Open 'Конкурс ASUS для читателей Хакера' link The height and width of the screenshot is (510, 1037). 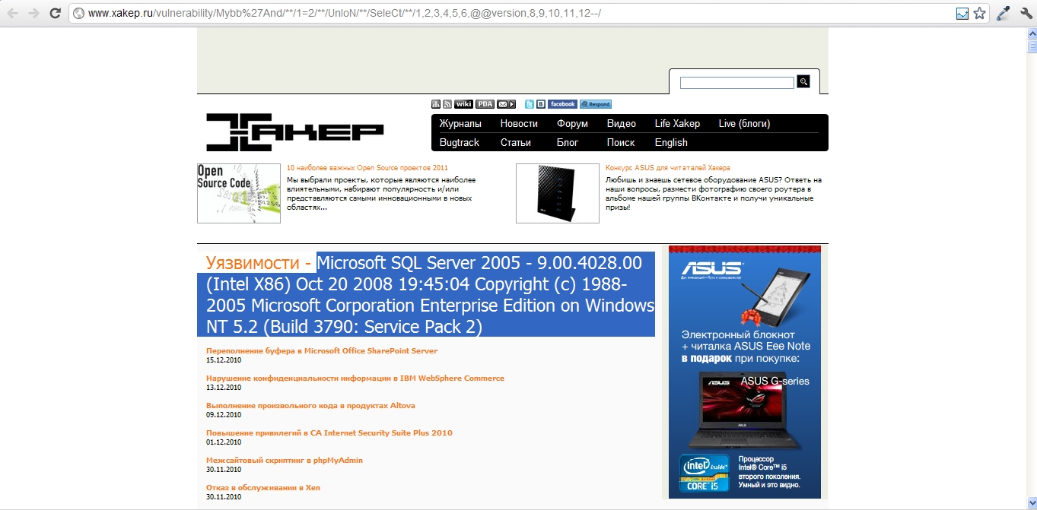pyautogui.click(x=668, y=168)
